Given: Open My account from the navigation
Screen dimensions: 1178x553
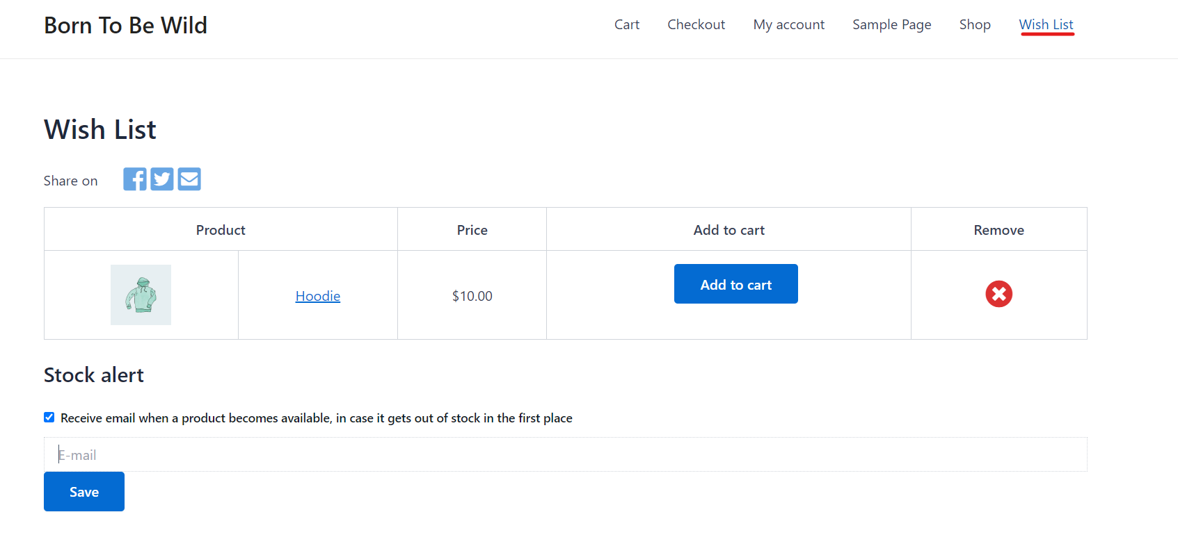Looking at the screenshot, I should [x=788, y=25].
